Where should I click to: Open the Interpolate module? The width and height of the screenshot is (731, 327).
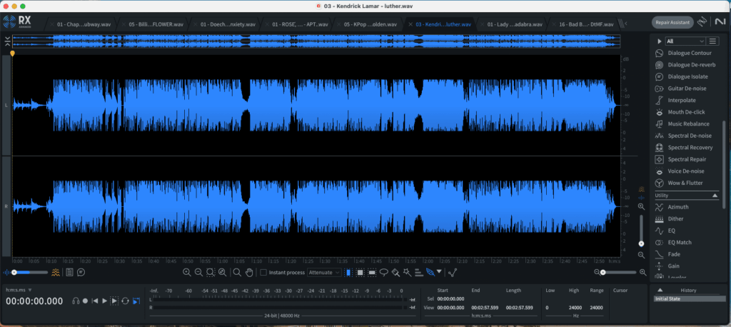tap(675, 100)
